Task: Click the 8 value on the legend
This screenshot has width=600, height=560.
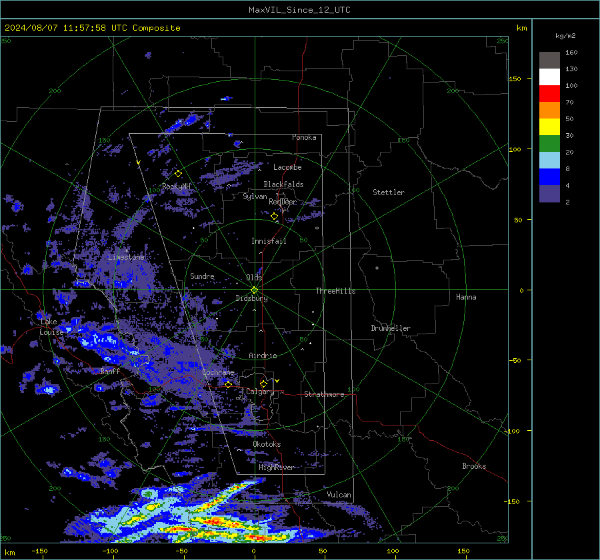Action: (567, 168)
